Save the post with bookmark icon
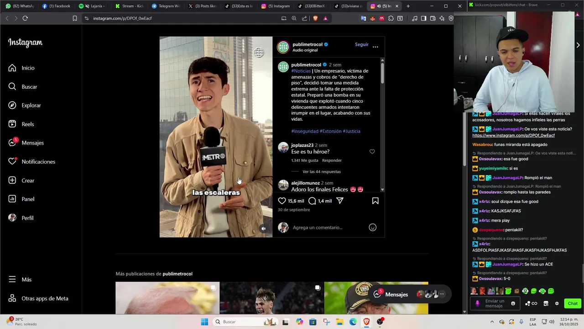The width and height of the screenshot is (584, 329). (375, 201)
